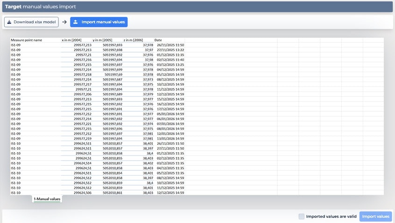Click the Import values button at bottom right

[375, 216]
